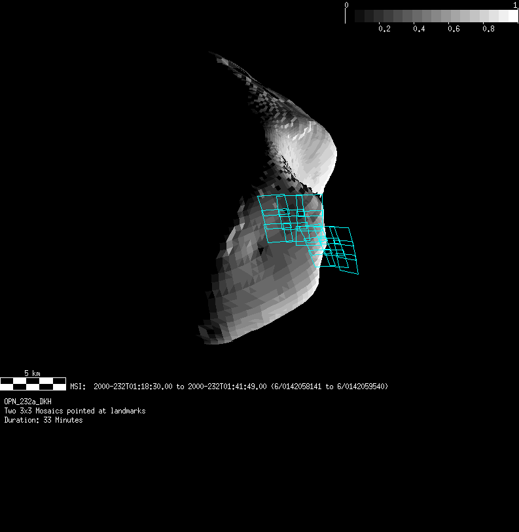The image size is (519, 532).
Task: Click the 5 km scale label
Action: (32, 373)
